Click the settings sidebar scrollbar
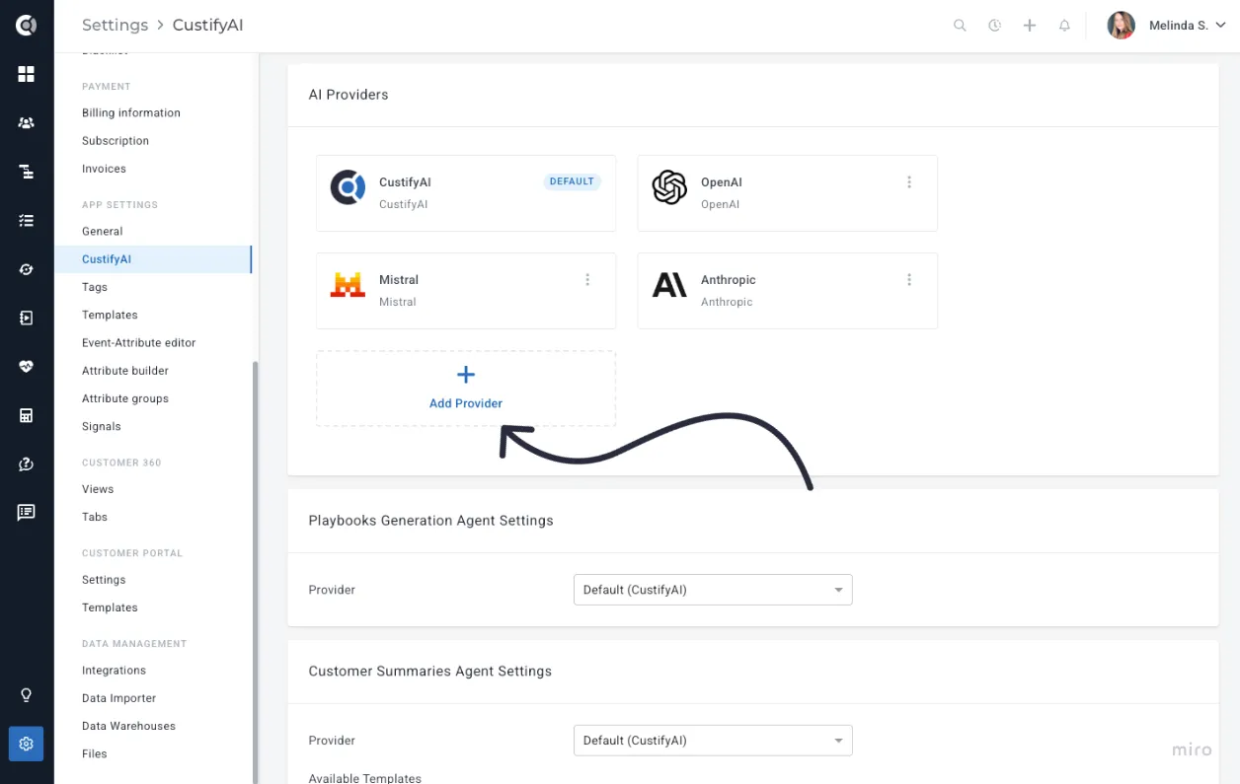The image size is (1240, 784). coord(256,572)
